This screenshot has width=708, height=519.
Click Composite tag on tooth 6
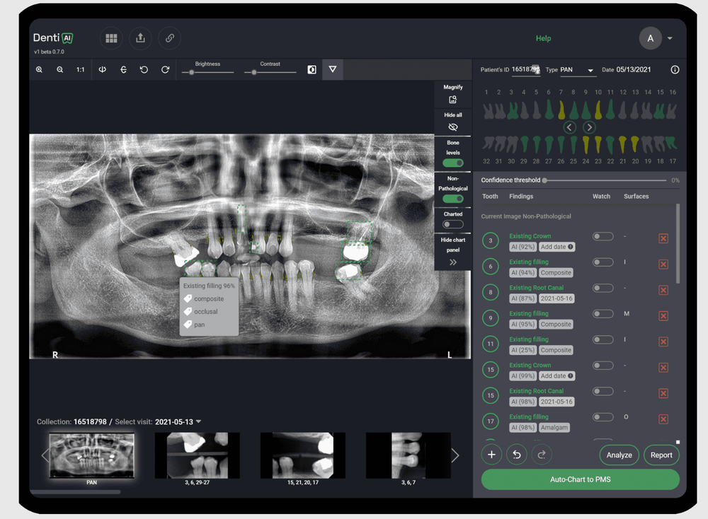pyautogui.click(x=556, y=272)
